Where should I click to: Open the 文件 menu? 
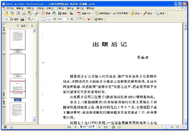click(x=10, y=8)
